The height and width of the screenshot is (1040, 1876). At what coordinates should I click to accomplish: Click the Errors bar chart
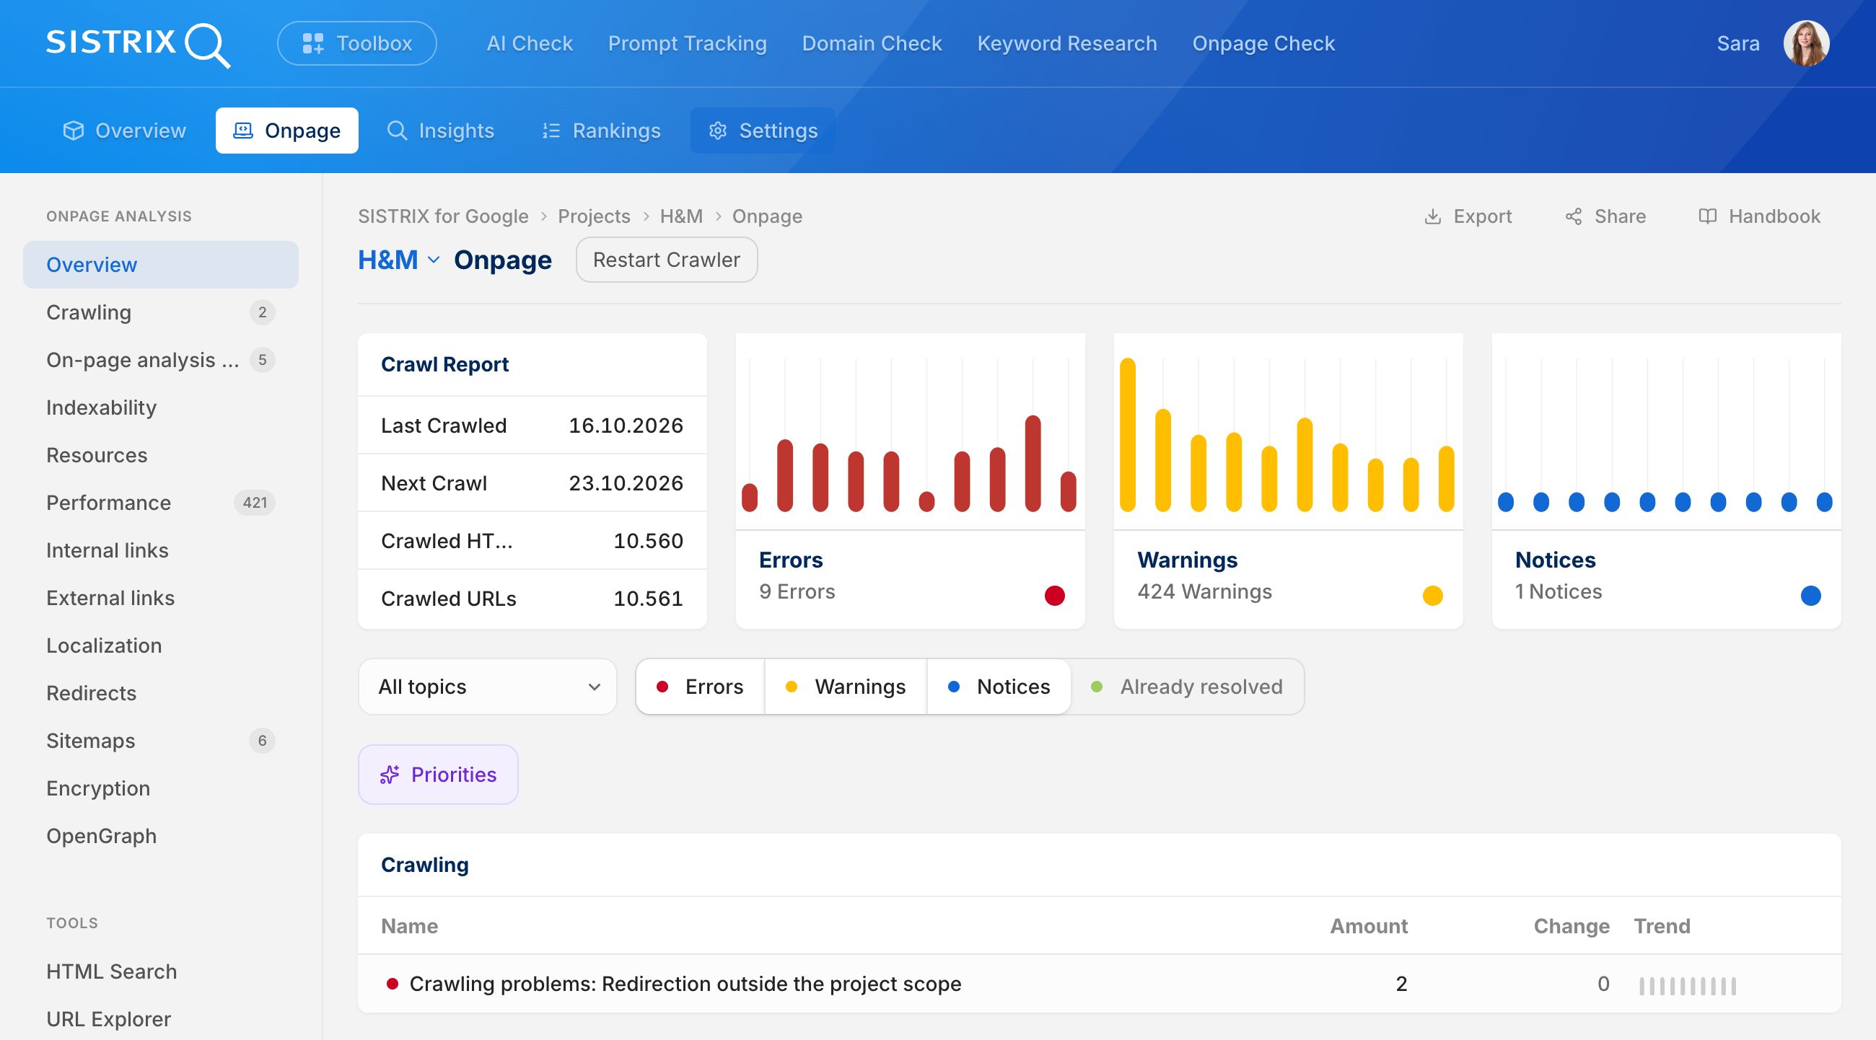910,434
